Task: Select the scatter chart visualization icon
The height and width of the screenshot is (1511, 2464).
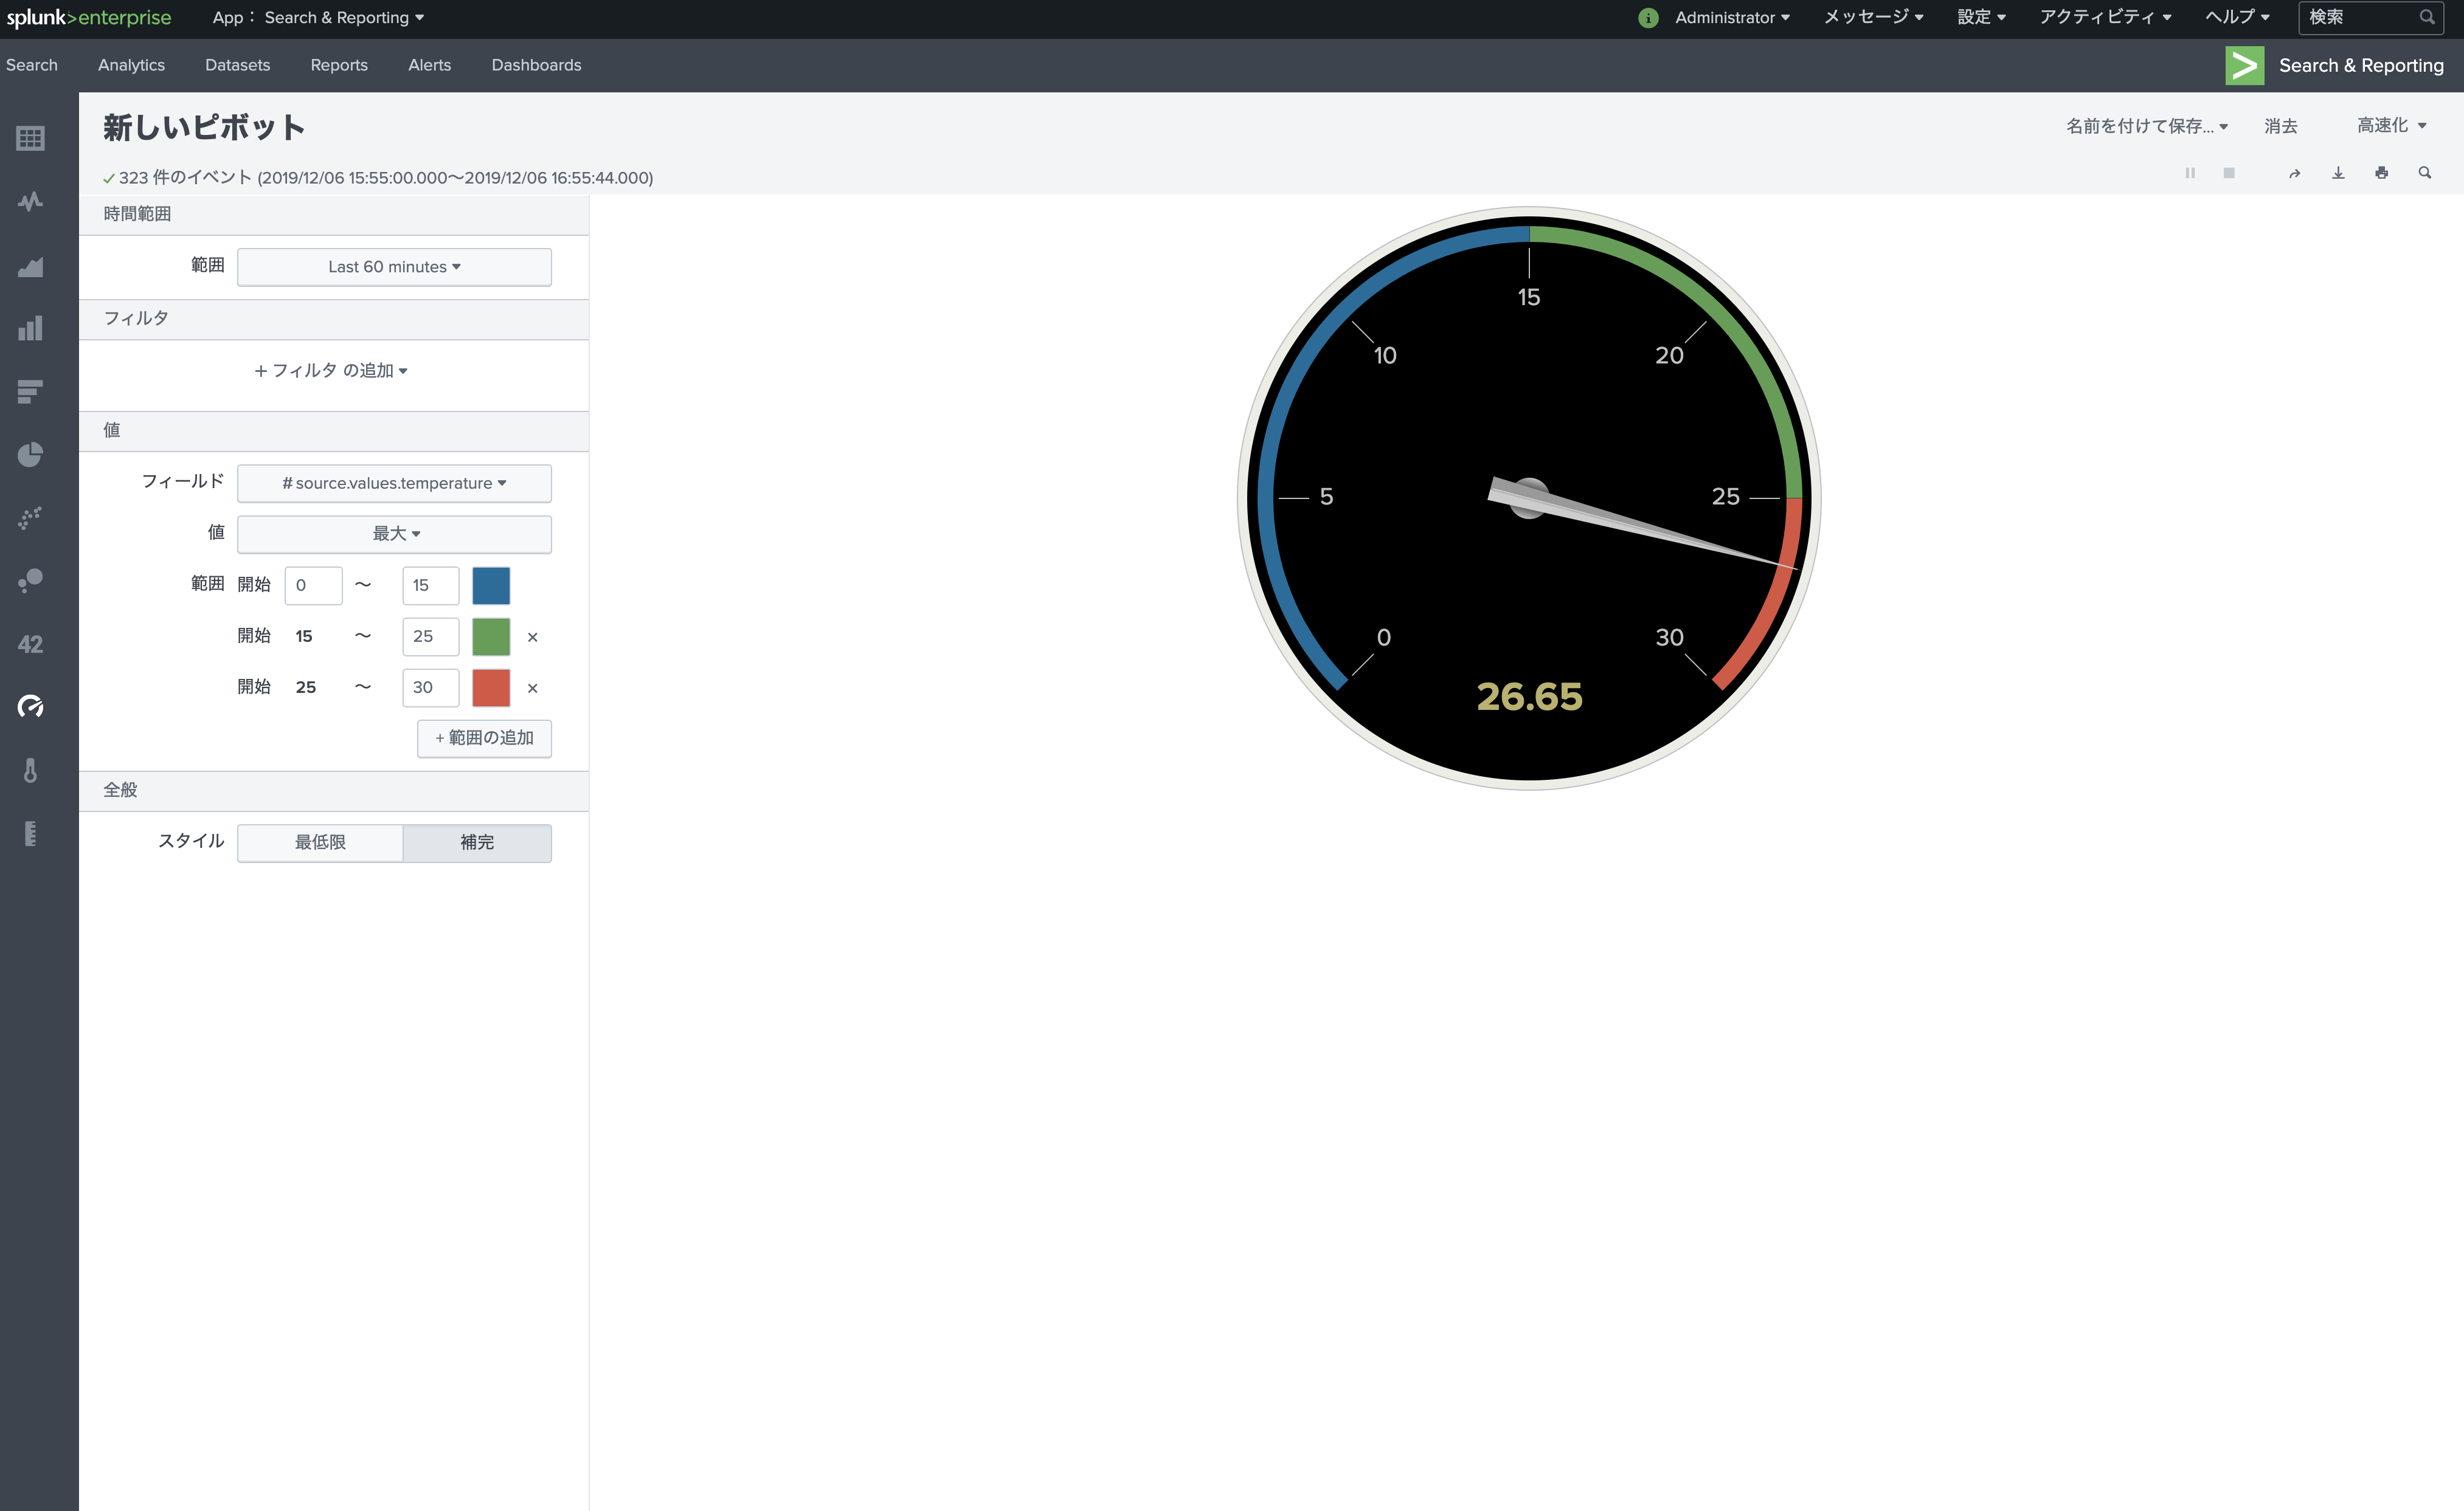Action: pyautogui.click(x=30, y=518)
